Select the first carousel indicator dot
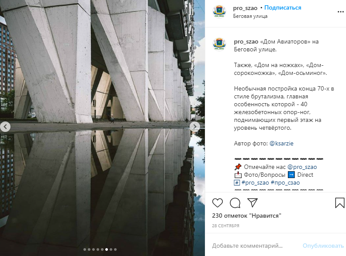 85,249
